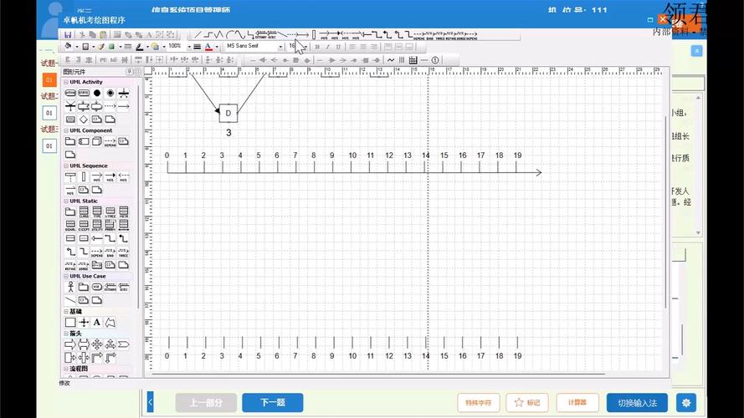Select UML Sequence activation bar shape
Viewport: 744px width, 418px height.
coord(84,176)
